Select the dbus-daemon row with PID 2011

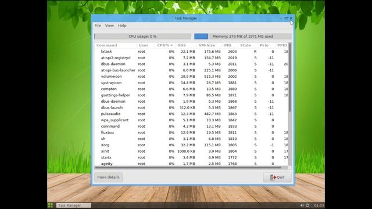click(x=191, y=64)
